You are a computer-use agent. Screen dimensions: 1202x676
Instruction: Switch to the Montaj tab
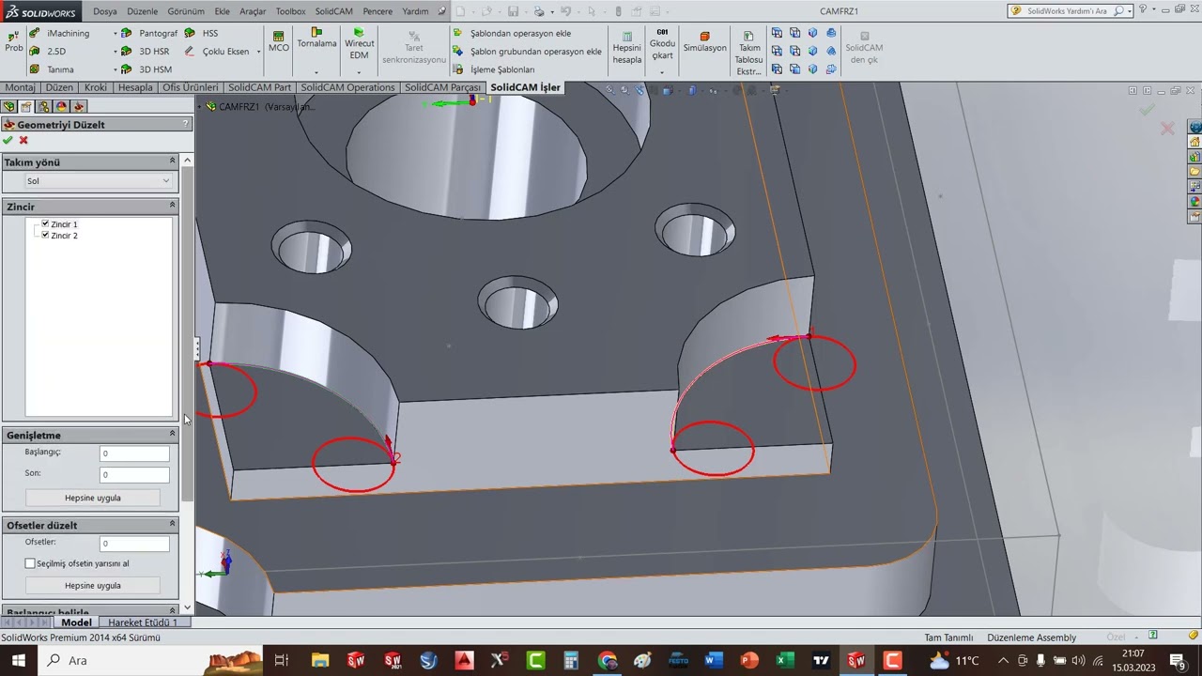pyautogui.click(x=20, y=87)
